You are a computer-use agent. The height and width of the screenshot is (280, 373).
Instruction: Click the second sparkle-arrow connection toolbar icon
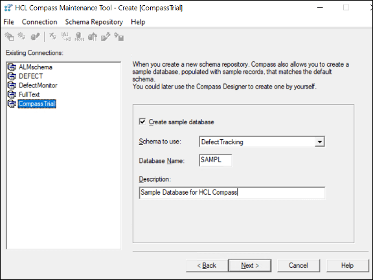pyautogui.click(x=22, y=36)
